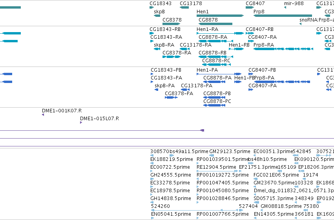Click the Dmel_dig_011832 EST label
Screen dimensions: 334x220
[294, 191]
